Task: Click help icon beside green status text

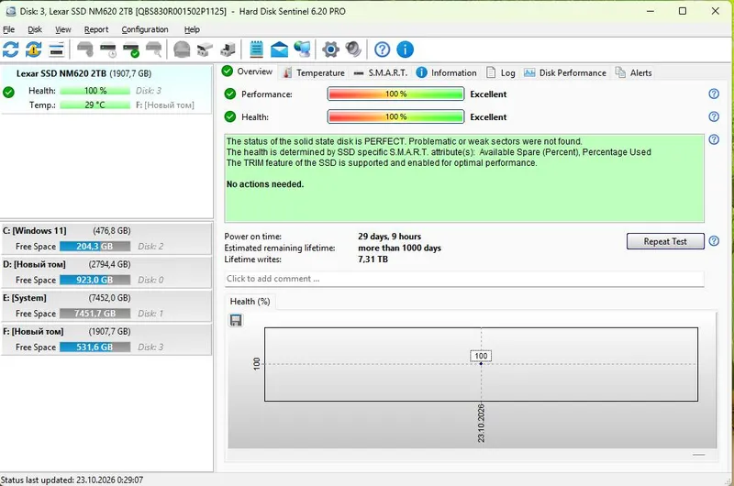Action: point(714,139)
